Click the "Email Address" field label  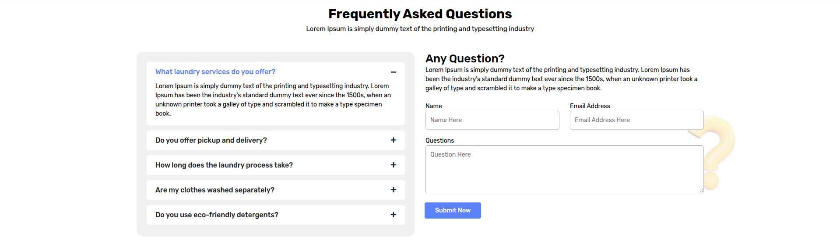pos(590,106)
